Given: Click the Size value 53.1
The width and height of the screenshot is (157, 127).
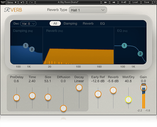Looking at the screenshot, I should (x=48, y=81).
